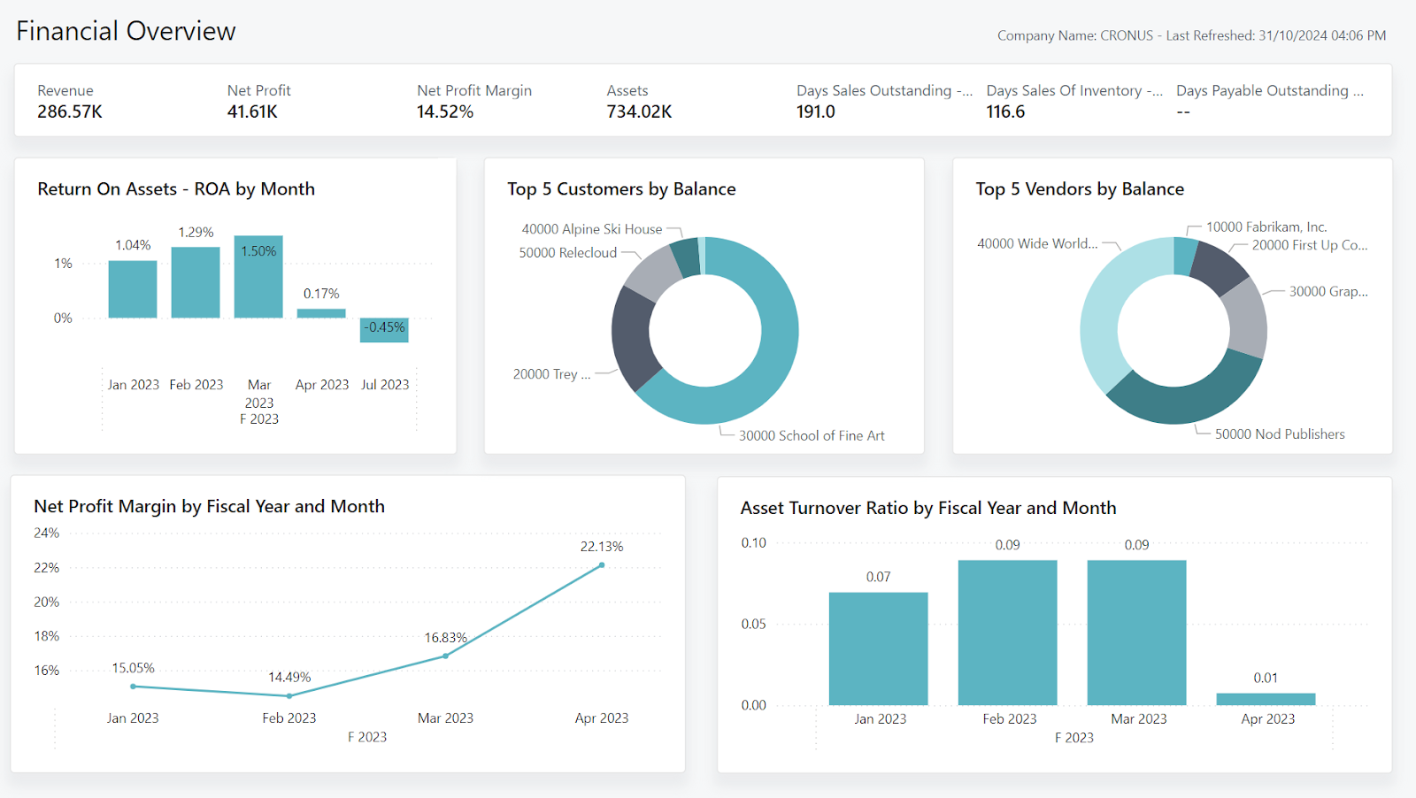Select the Feb 2023 Asset Turnover bar

point(1008,630)
